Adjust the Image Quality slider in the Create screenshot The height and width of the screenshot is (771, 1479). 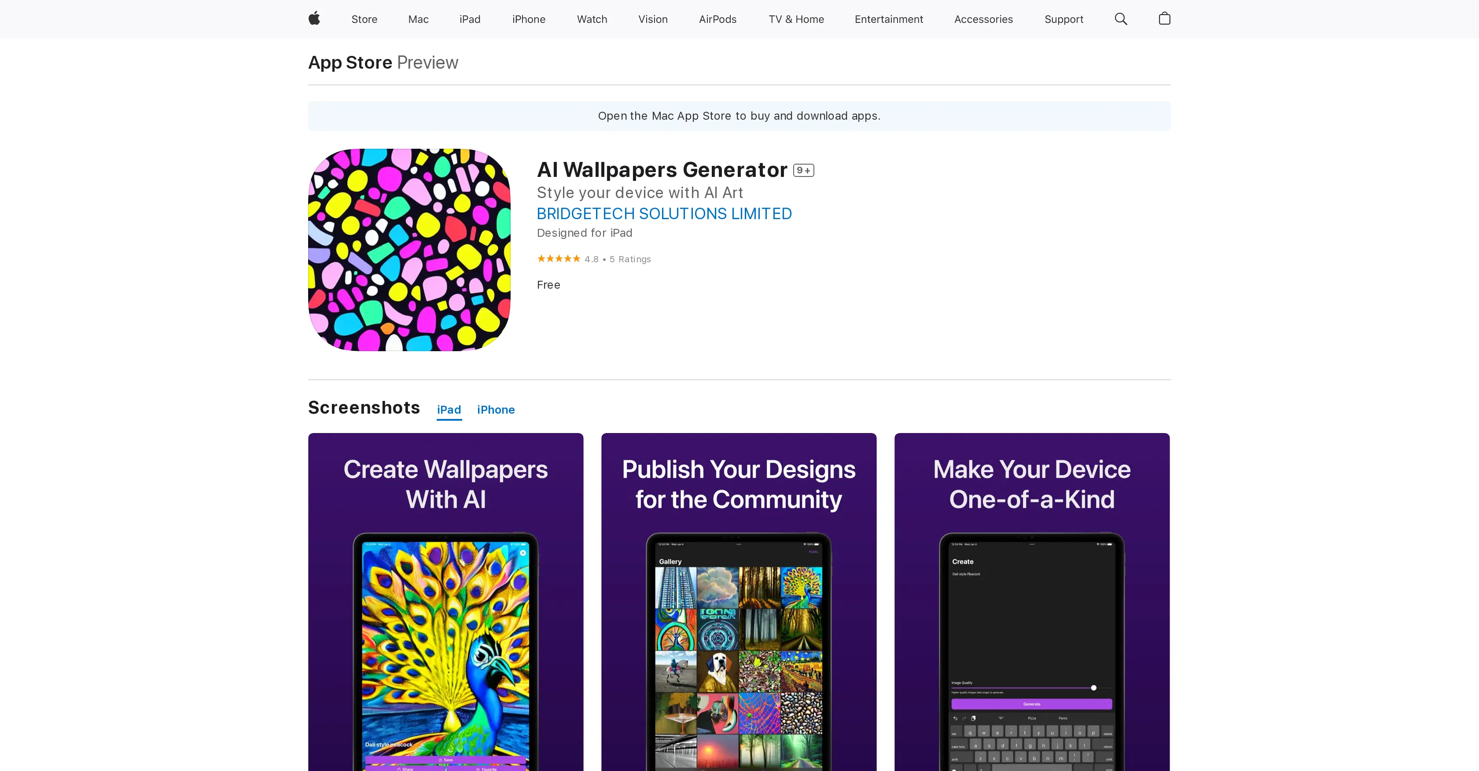tap(1094, 687)
